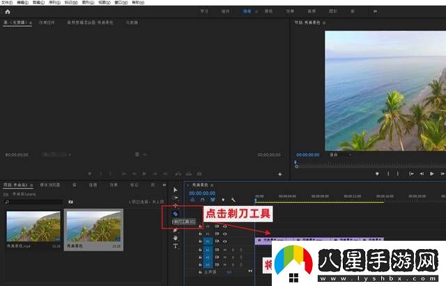446x286 pixels.
Task: Switch to 学习 workspace
Action: click(204, 11)
